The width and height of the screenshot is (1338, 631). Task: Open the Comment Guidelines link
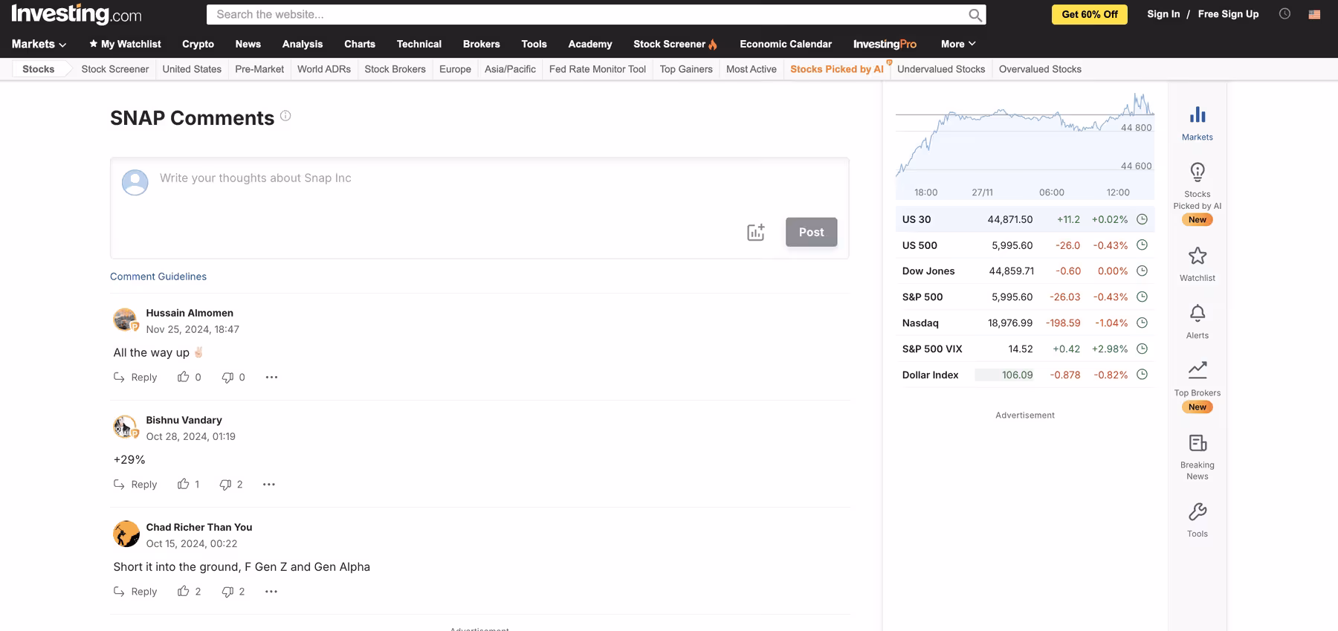(158, 276)
